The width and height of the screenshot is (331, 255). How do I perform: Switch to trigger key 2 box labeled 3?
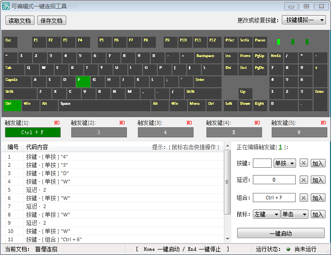[x=99, y=132]
